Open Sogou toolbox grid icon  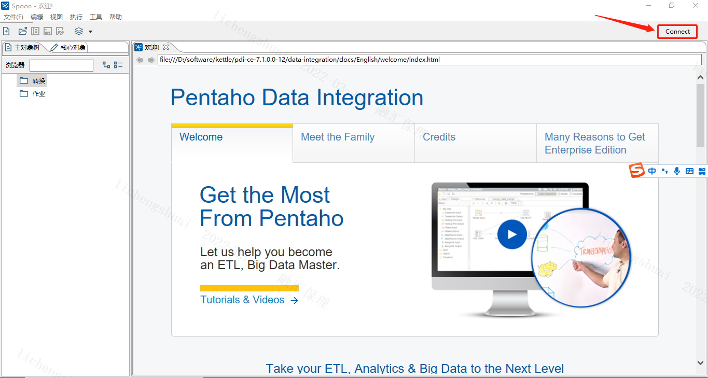click(x=702, y=171)
